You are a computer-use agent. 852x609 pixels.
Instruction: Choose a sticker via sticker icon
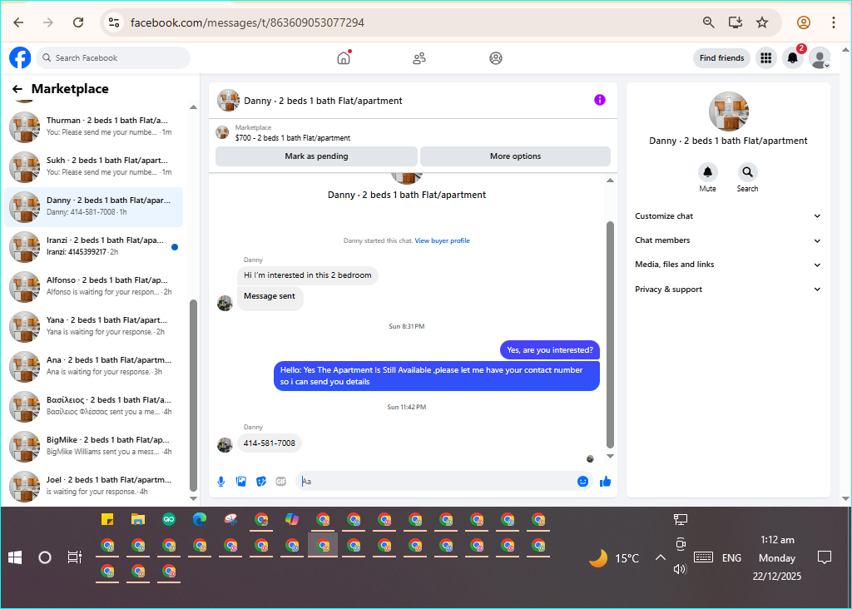pyautogui.click(x=260, y=482)
